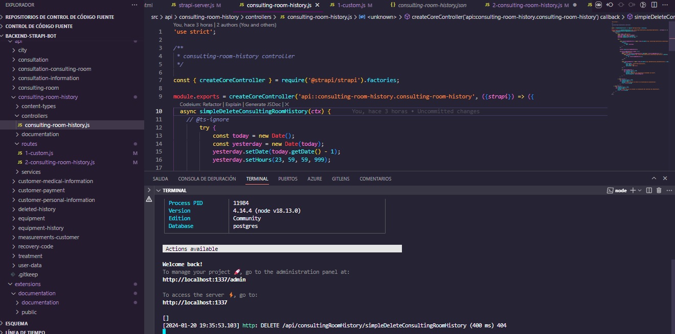
Task: Switch to the Consola de Depuración tab
Action: click(207, 179)
